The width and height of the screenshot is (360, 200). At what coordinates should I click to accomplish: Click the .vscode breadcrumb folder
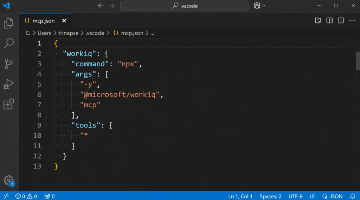(x=95, y=33)
